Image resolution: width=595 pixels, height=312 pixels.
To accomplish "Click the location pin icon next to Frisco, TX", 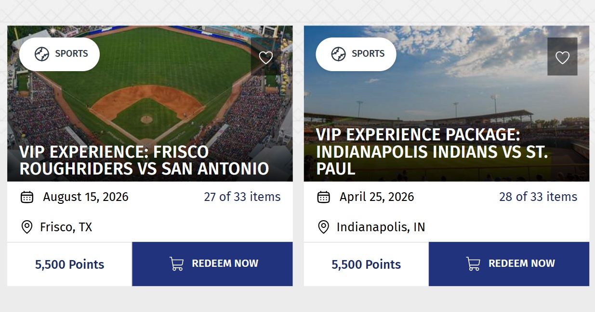I will click(x=26, y=227).
